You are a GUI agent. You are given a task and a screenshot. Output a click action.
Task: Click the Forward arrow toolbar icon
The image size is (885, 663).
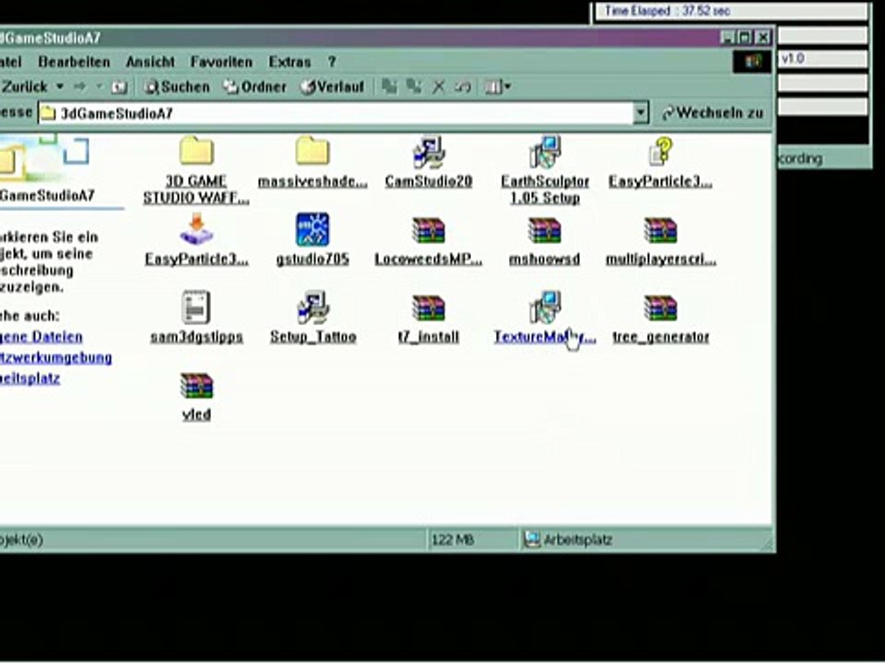[x=79, y=87]
